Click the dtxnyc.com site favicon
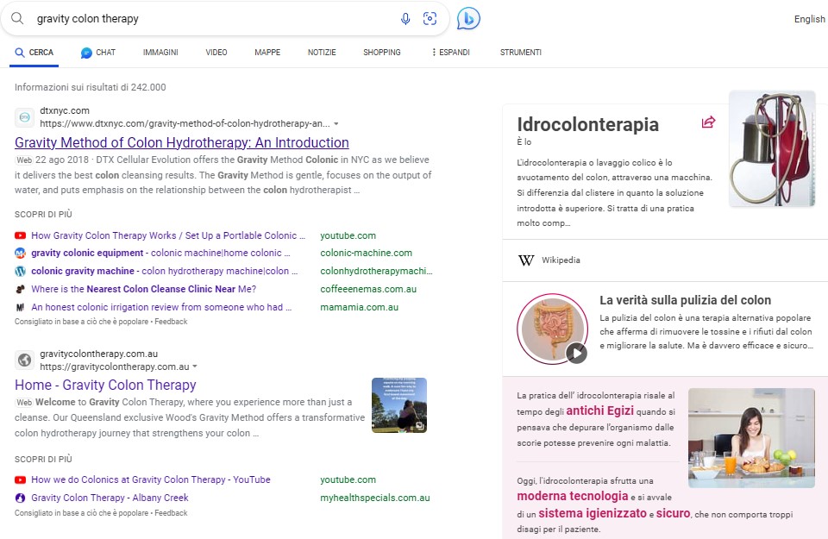Image resolution: width=828 pixels, height=539 pixels. pyautogui.click(x=24, y=117)
